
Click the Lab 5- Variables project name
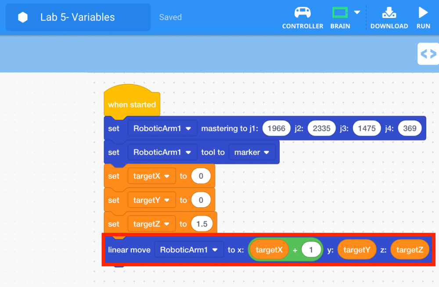click(78, 18)
